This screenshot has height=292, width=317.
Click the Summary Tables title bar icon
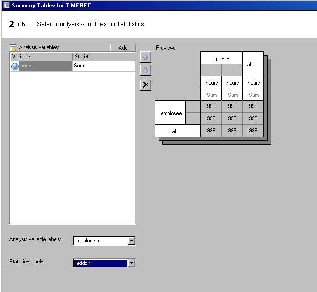click(6, 5)
